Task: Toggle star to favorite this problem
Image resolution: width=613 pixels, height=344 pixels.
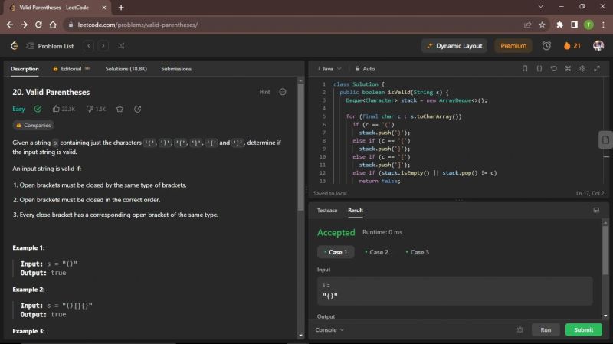Action: [x=120, y=110]
